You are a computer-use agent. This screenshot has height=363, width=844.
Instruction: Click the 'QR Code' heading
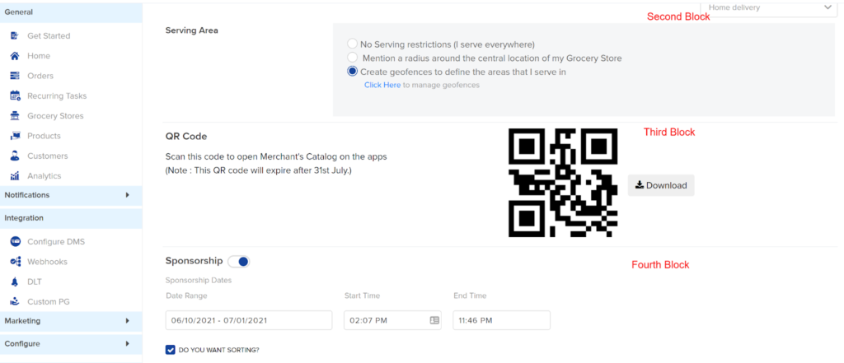186,137
